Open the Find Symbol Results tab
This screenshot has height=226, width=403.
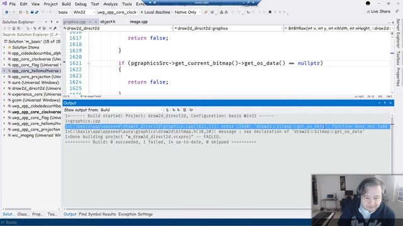pos(98,214)
